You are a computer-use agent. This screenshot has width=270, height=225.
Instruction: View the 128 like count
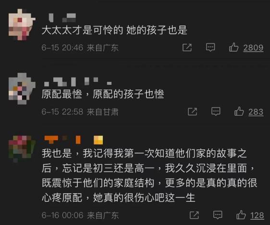257,215
